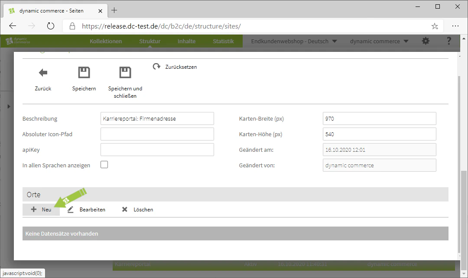Click the help question mark icon
Viewport: 468px width, 278px height.
pos(448,41)
